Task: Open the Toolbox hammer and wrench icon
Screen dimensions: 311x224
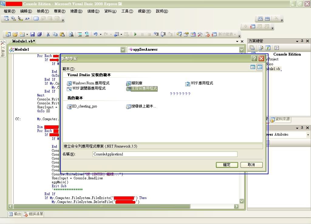Action: (200, 34)
